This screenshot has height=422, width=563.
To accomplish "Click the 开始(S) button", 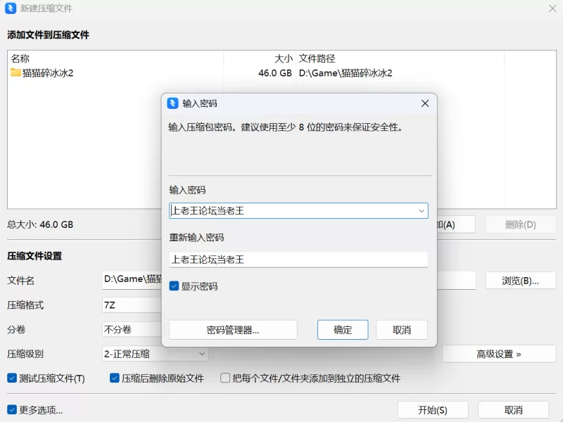I will coord(433,410).
